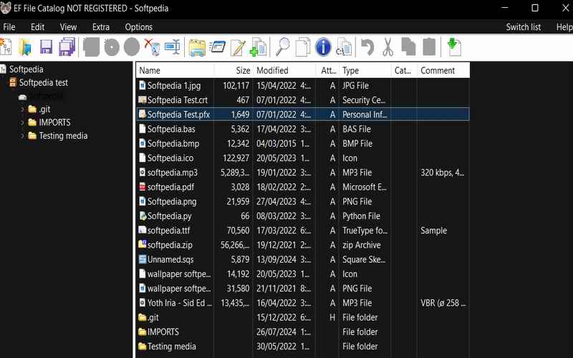Click the magnifying glass search icon

(282, 47)
